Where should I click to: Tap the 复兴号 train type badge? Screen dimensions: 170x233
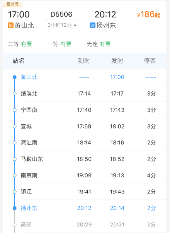(13, 4)
